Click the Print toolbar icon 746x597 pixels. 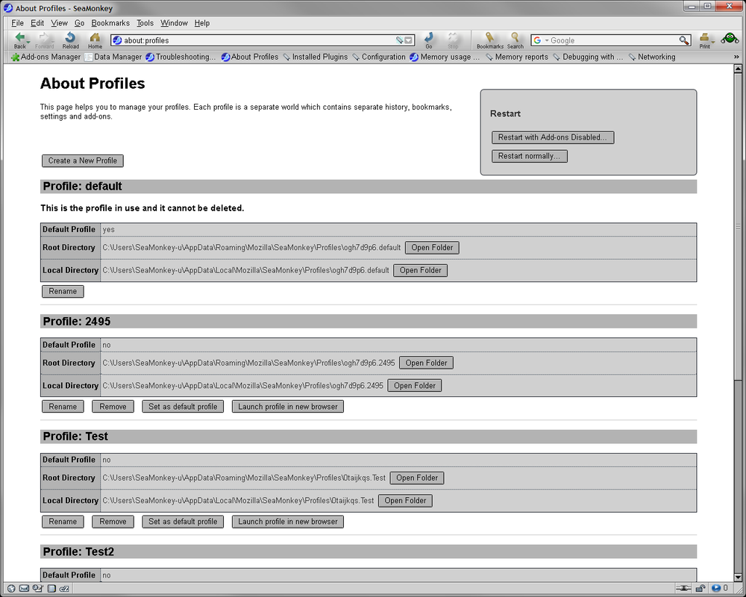(x=704, y=40)
